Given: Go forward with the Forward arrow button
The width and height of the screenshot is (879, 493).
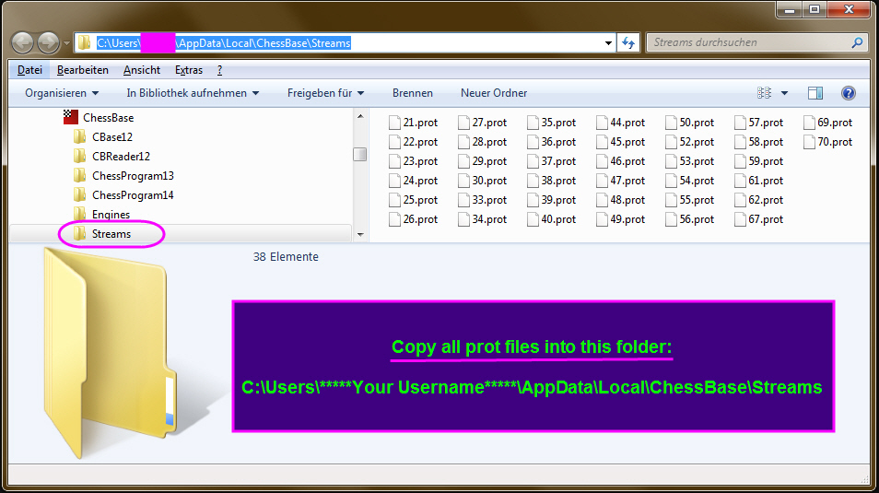Looking at the screenshot, I should pyautogui.click(x=48, y=42).
